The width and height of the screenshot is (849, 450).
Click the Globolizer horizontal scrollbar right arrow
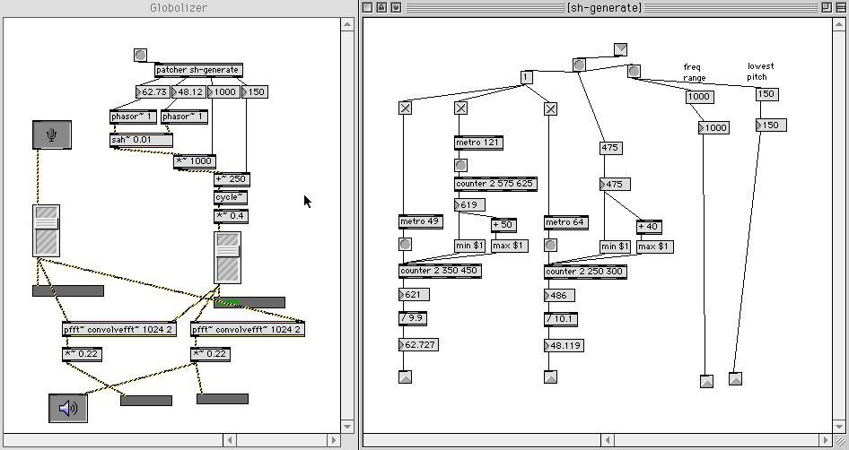334,440
